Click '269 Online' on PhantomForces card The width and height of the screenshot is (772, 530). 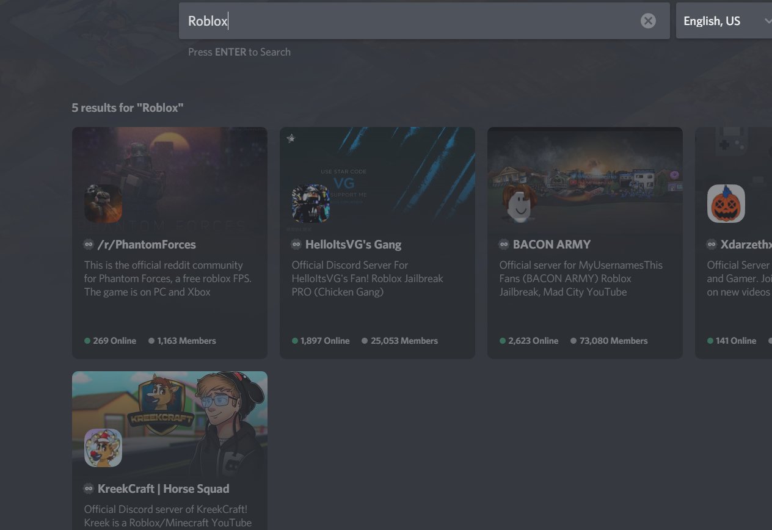pos(111,341)
